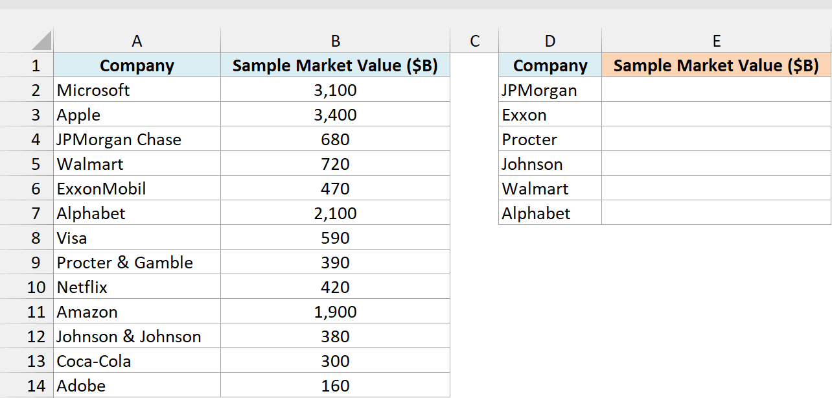Click the value 3,100
Viewport: 832px width, 398px height.
(x=335, y=90)
